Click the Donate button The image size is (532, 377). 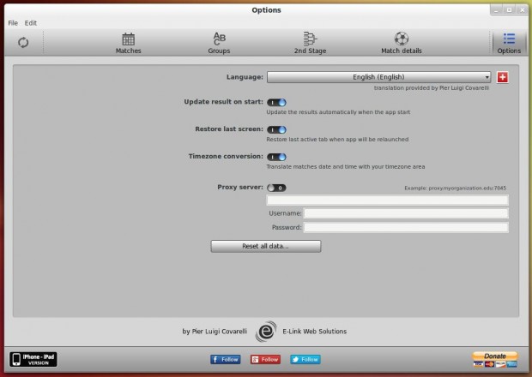click(x=495, y=358)
